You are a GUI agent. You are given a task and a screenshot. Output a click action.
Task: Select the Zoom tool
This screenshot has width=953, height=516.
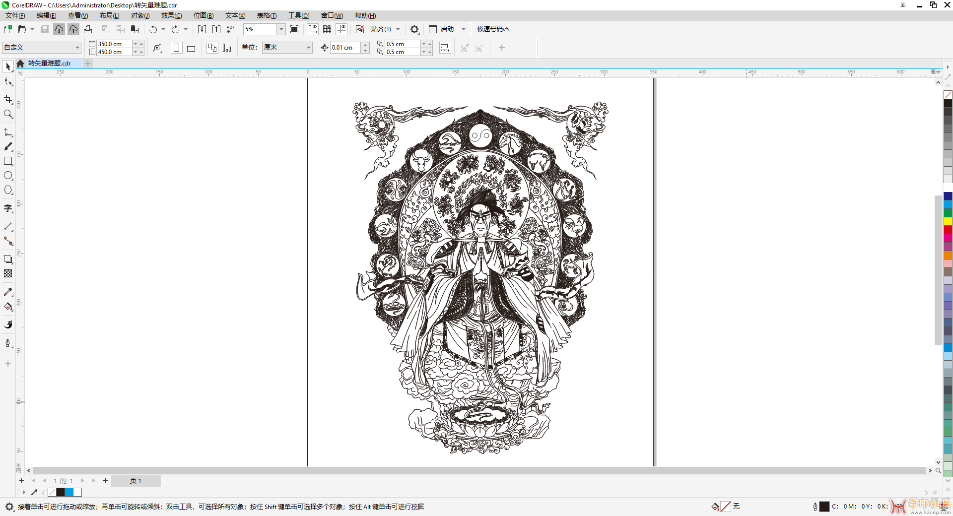point(8,114)
